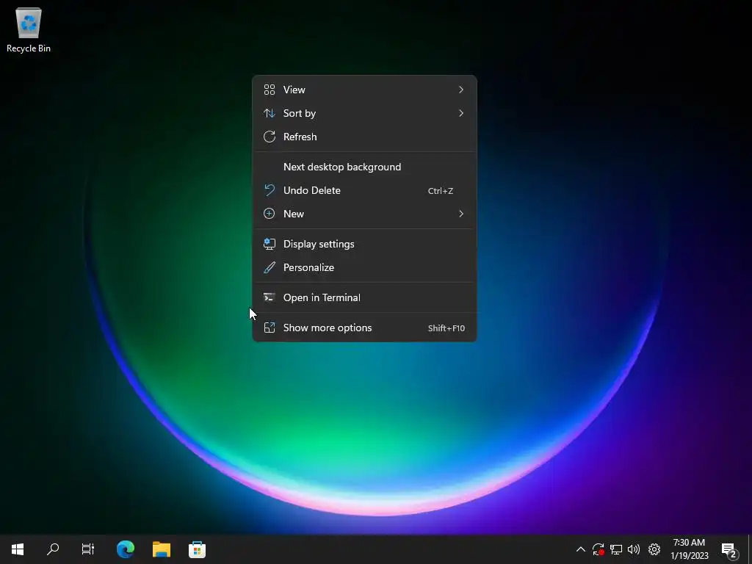
Task: Choose Sort by in the context menu
Action: [x=364, y=113]
